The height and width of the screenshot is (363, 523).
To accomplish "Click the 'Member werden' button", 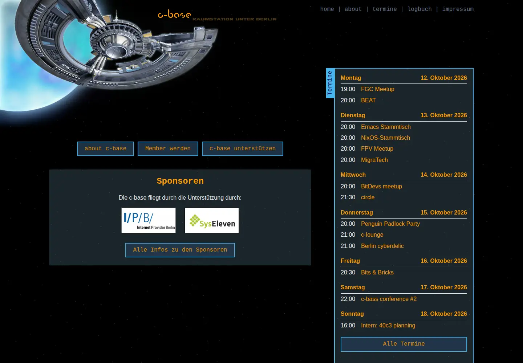I will (x=168, y=149).
